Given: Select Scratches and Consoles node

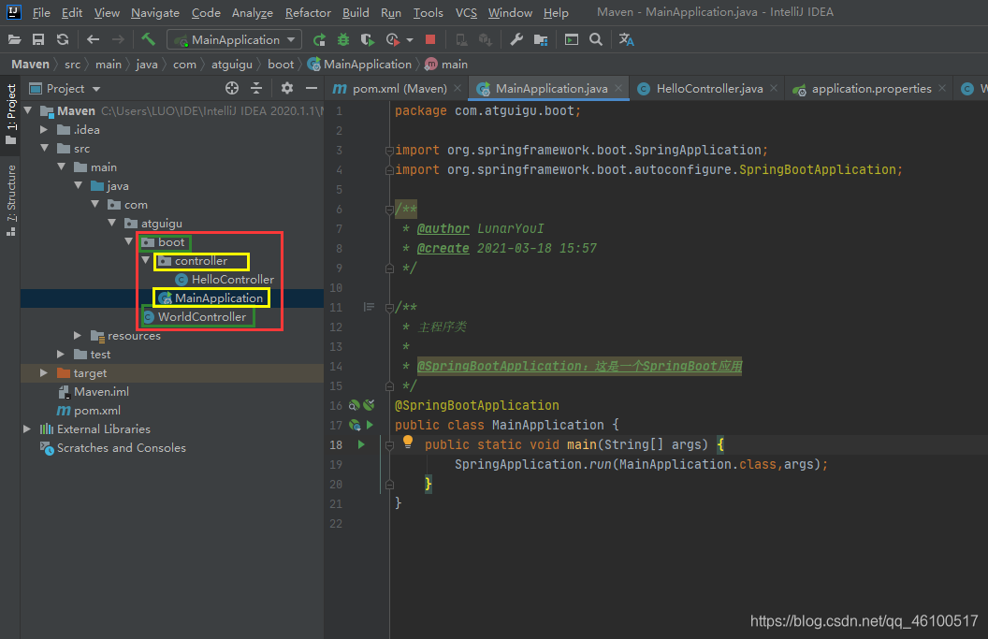Looking at the screenshot, I should [x=113, y=447].
